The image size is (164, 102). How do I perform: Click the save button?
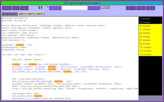click(x=141, y=8)
